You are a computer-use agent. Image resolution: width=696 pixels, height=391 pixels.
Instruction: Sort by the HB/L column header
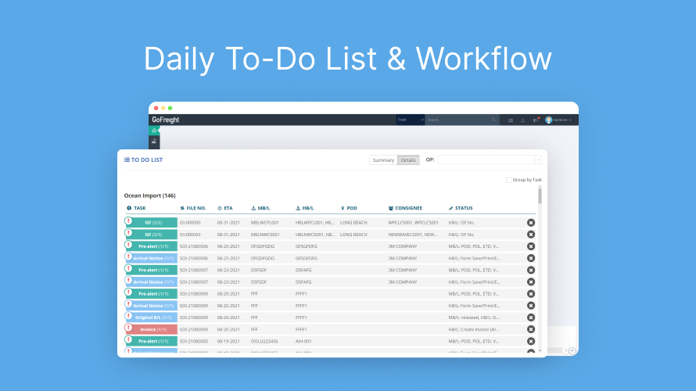pos(304,208)
